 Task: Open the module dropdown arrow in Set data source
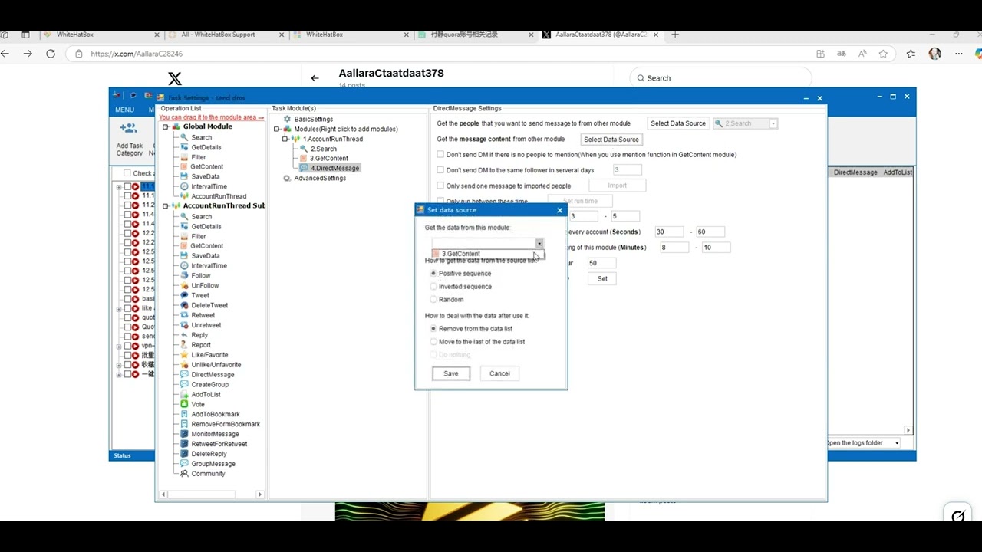[539, 243]
